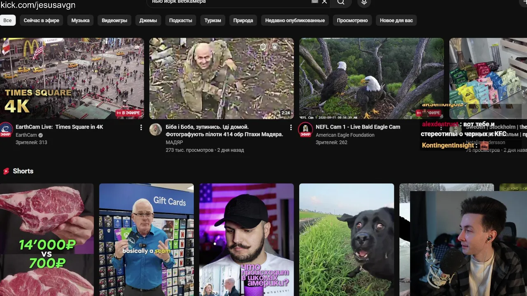This screenshot has height=296, width=527.
Task: Click the magnifier search button
Action: pos(340,2)
